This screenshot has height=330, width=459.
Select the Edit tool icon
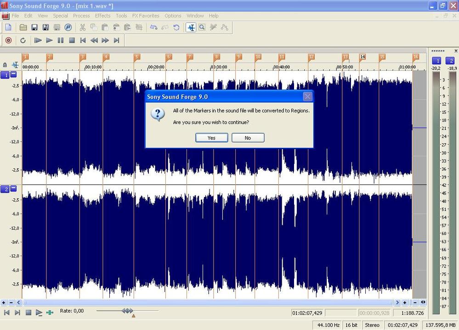point(191,28)
